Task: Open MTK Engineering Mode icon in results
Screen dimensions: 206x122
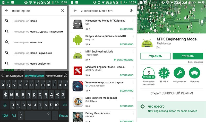Action: tap(78, 55)
